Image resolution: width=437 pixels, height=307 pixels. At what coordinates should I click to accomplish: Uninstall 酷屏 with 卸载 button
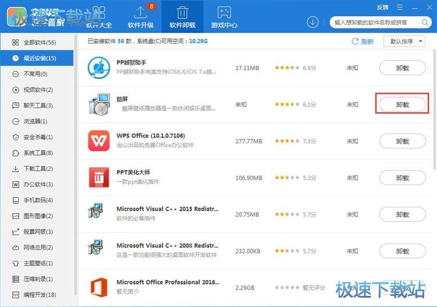(403, 105)
